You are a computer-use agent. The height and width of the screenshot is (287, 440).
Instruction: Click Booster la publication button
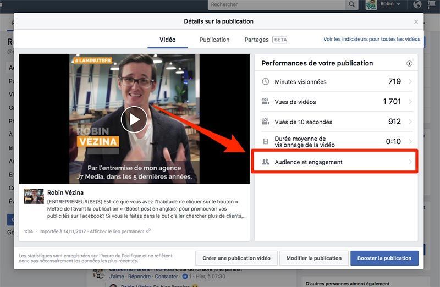tap(384, 258)
